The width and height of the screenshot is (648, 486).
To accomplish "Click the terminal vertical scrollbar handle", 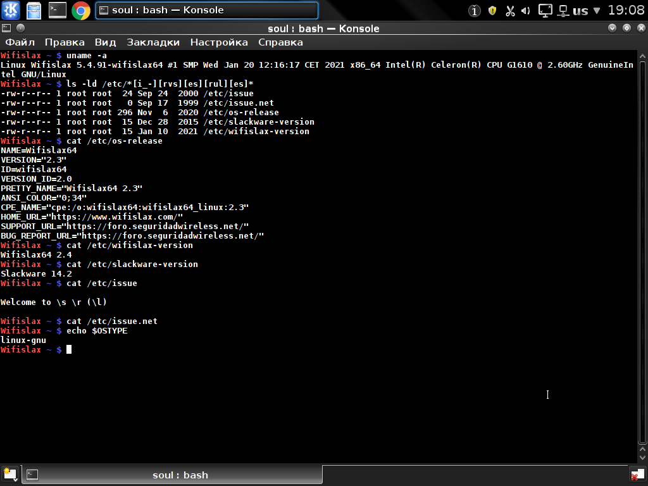I will 642,252.
